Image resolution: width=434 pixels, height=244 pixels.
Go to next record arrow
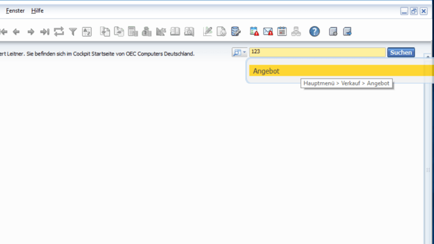pos(31,32)
